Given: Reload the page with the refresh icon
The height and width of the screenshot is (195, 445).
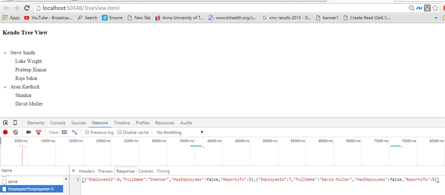Looking at the screenshot, I should pos(27,8).
